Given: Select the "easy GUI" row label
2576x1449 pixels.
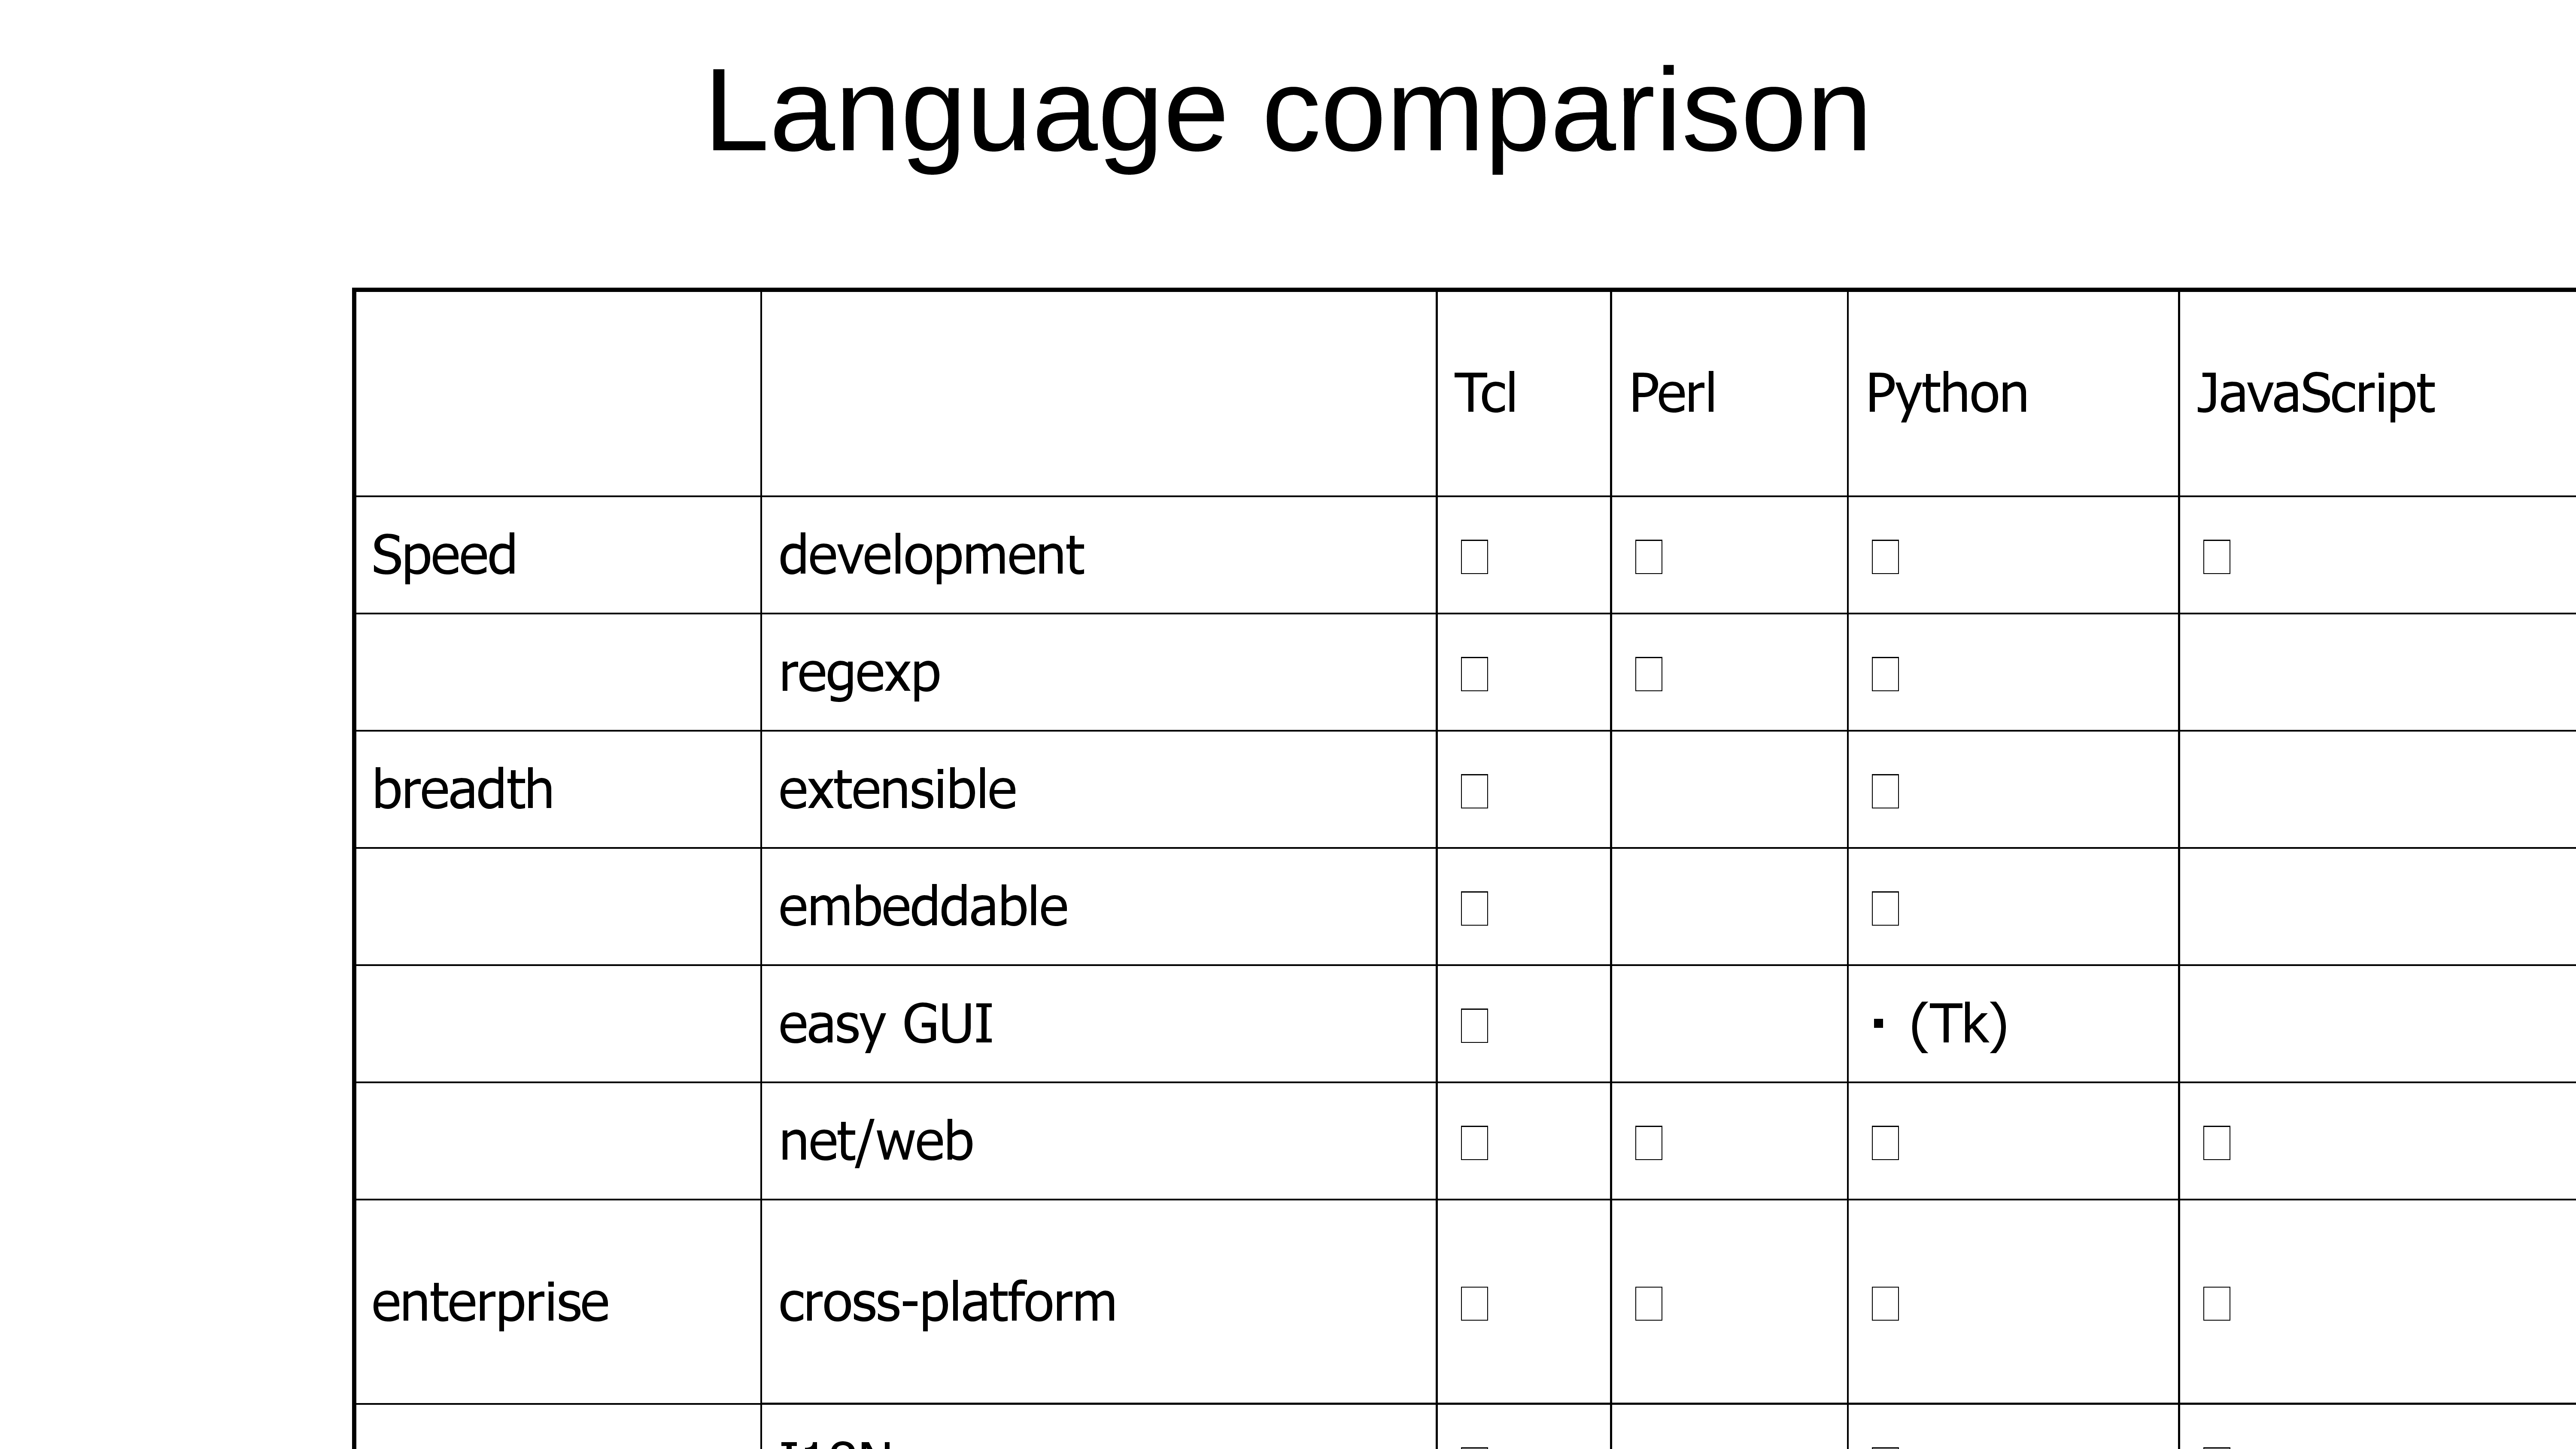Looking at the screenshot, I should [885, 1024].
